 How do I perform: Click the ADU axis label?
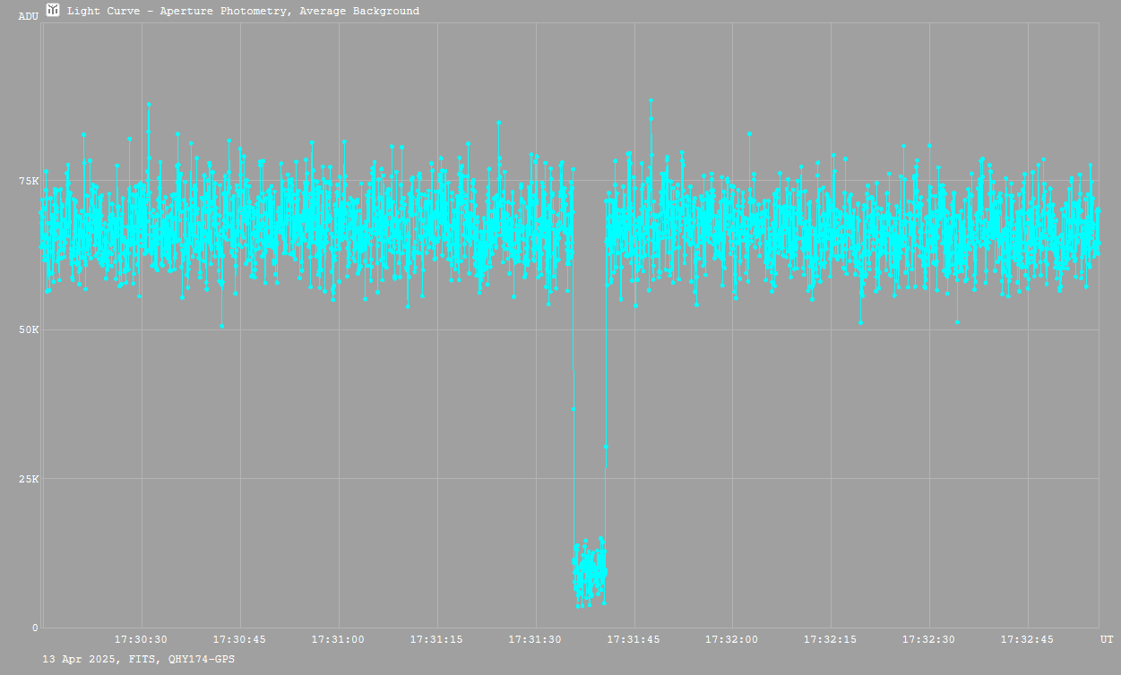(28, 16)
